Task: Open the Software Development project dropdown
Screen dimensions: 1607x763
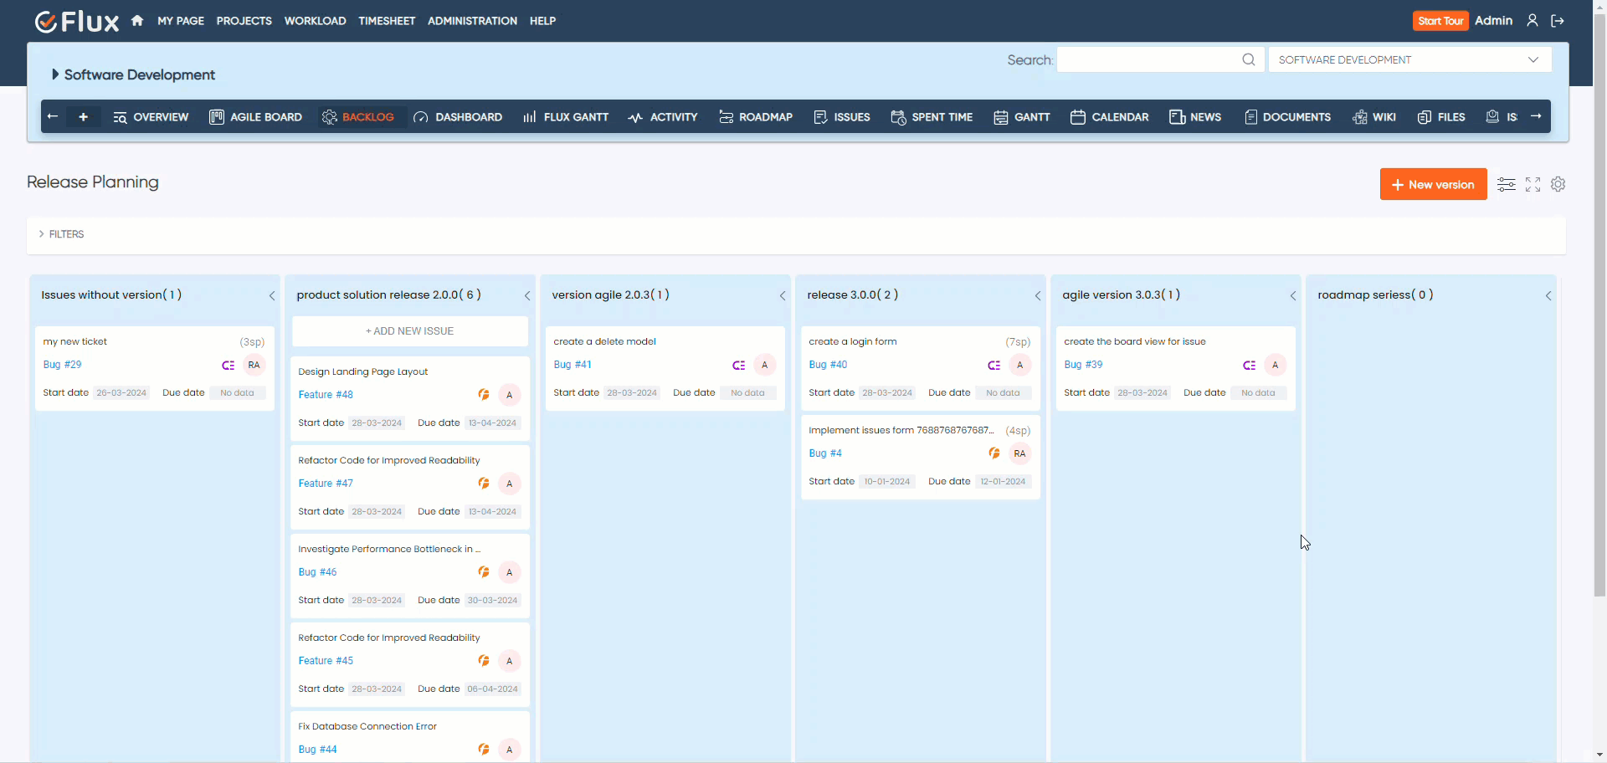Action: [1409, 59]
